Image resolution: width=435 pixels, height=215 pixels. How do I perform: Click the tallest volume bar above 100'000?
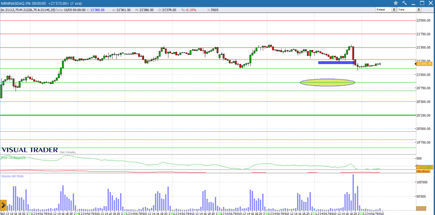tap(353, 192)
